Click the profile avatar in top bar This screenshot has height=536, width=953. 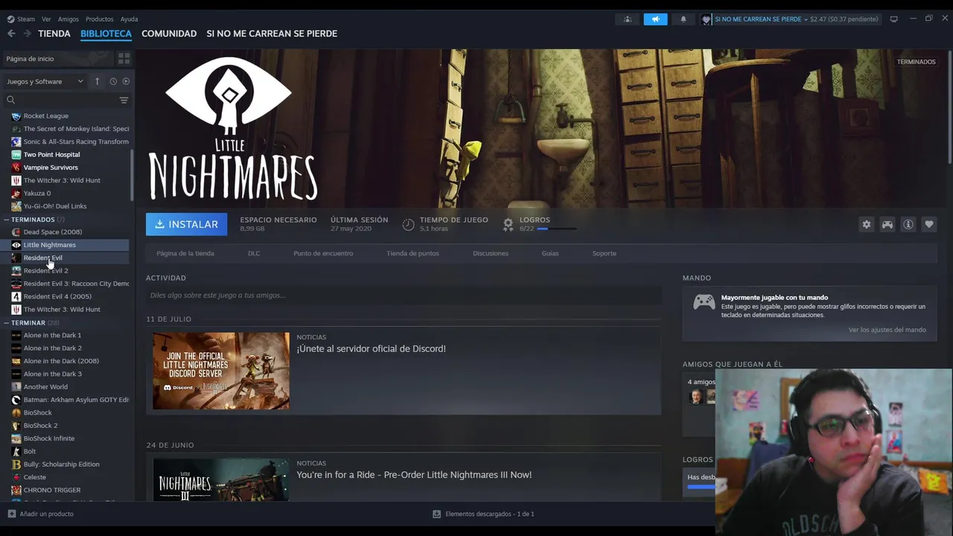coord(707,19)
